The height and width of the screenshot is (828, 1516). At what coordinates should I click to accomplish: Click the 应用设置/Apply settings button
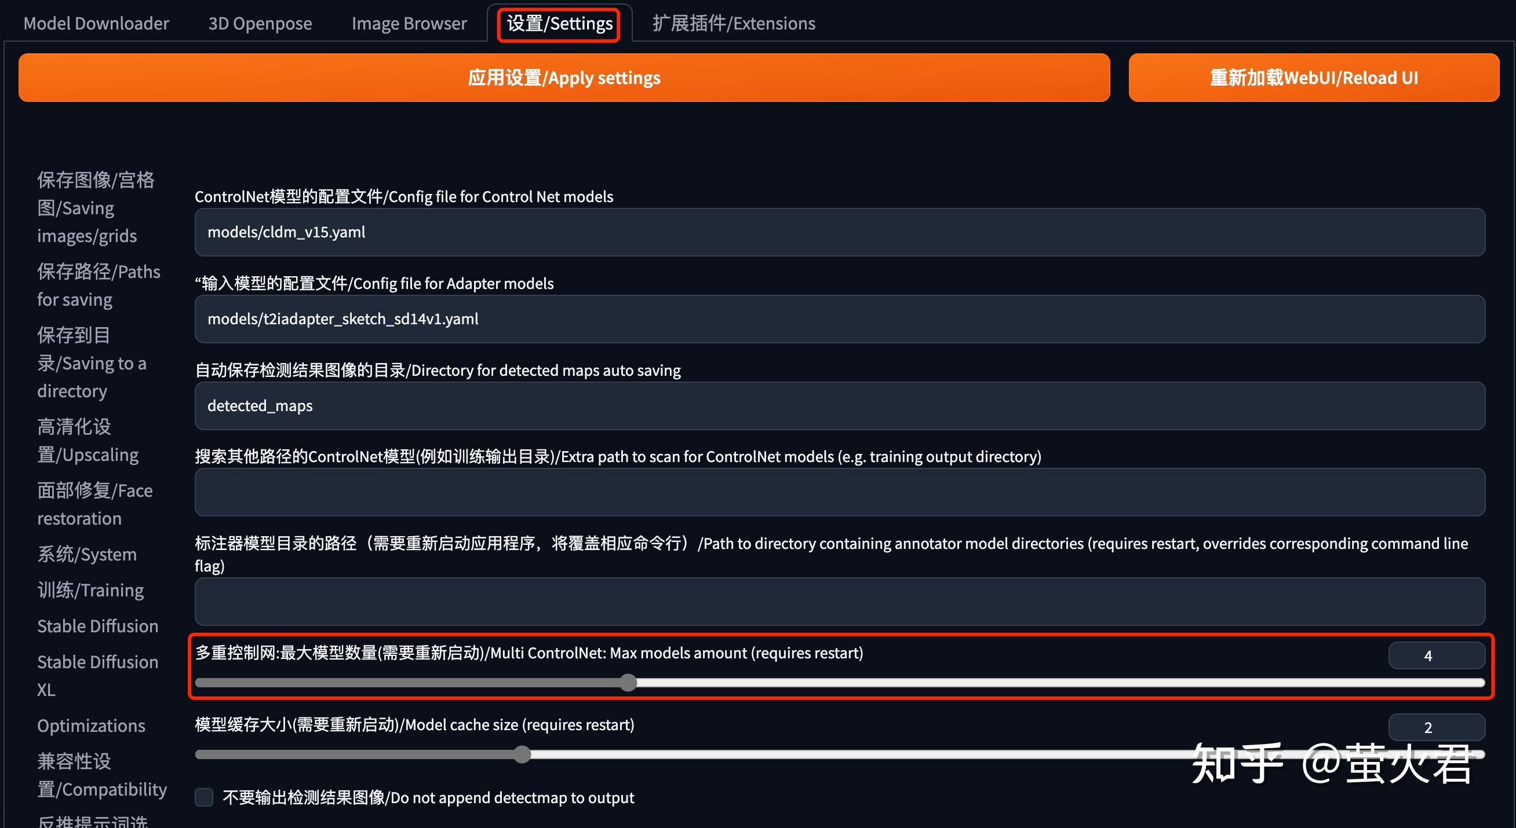pyautogui.click(x=563, y=77)
